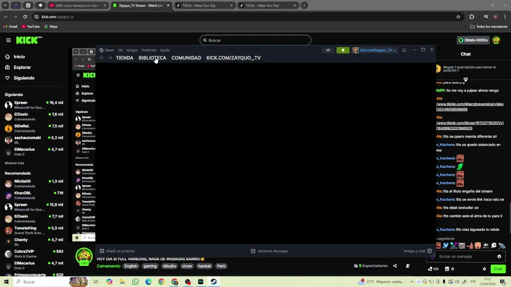The image size is (511, 287).
Task: Open Microsoft Edge in taskbar
Action: 149,282
